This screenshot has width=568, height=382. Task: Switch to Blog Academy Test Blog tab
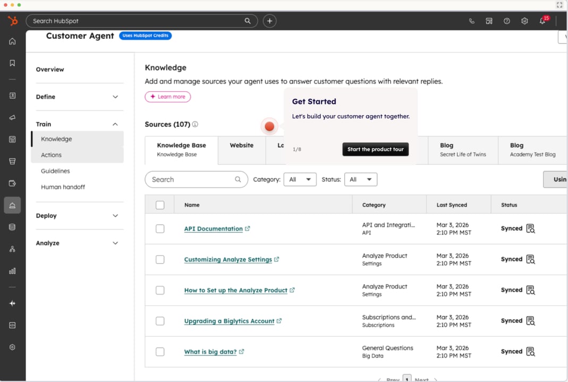point(532,150)
